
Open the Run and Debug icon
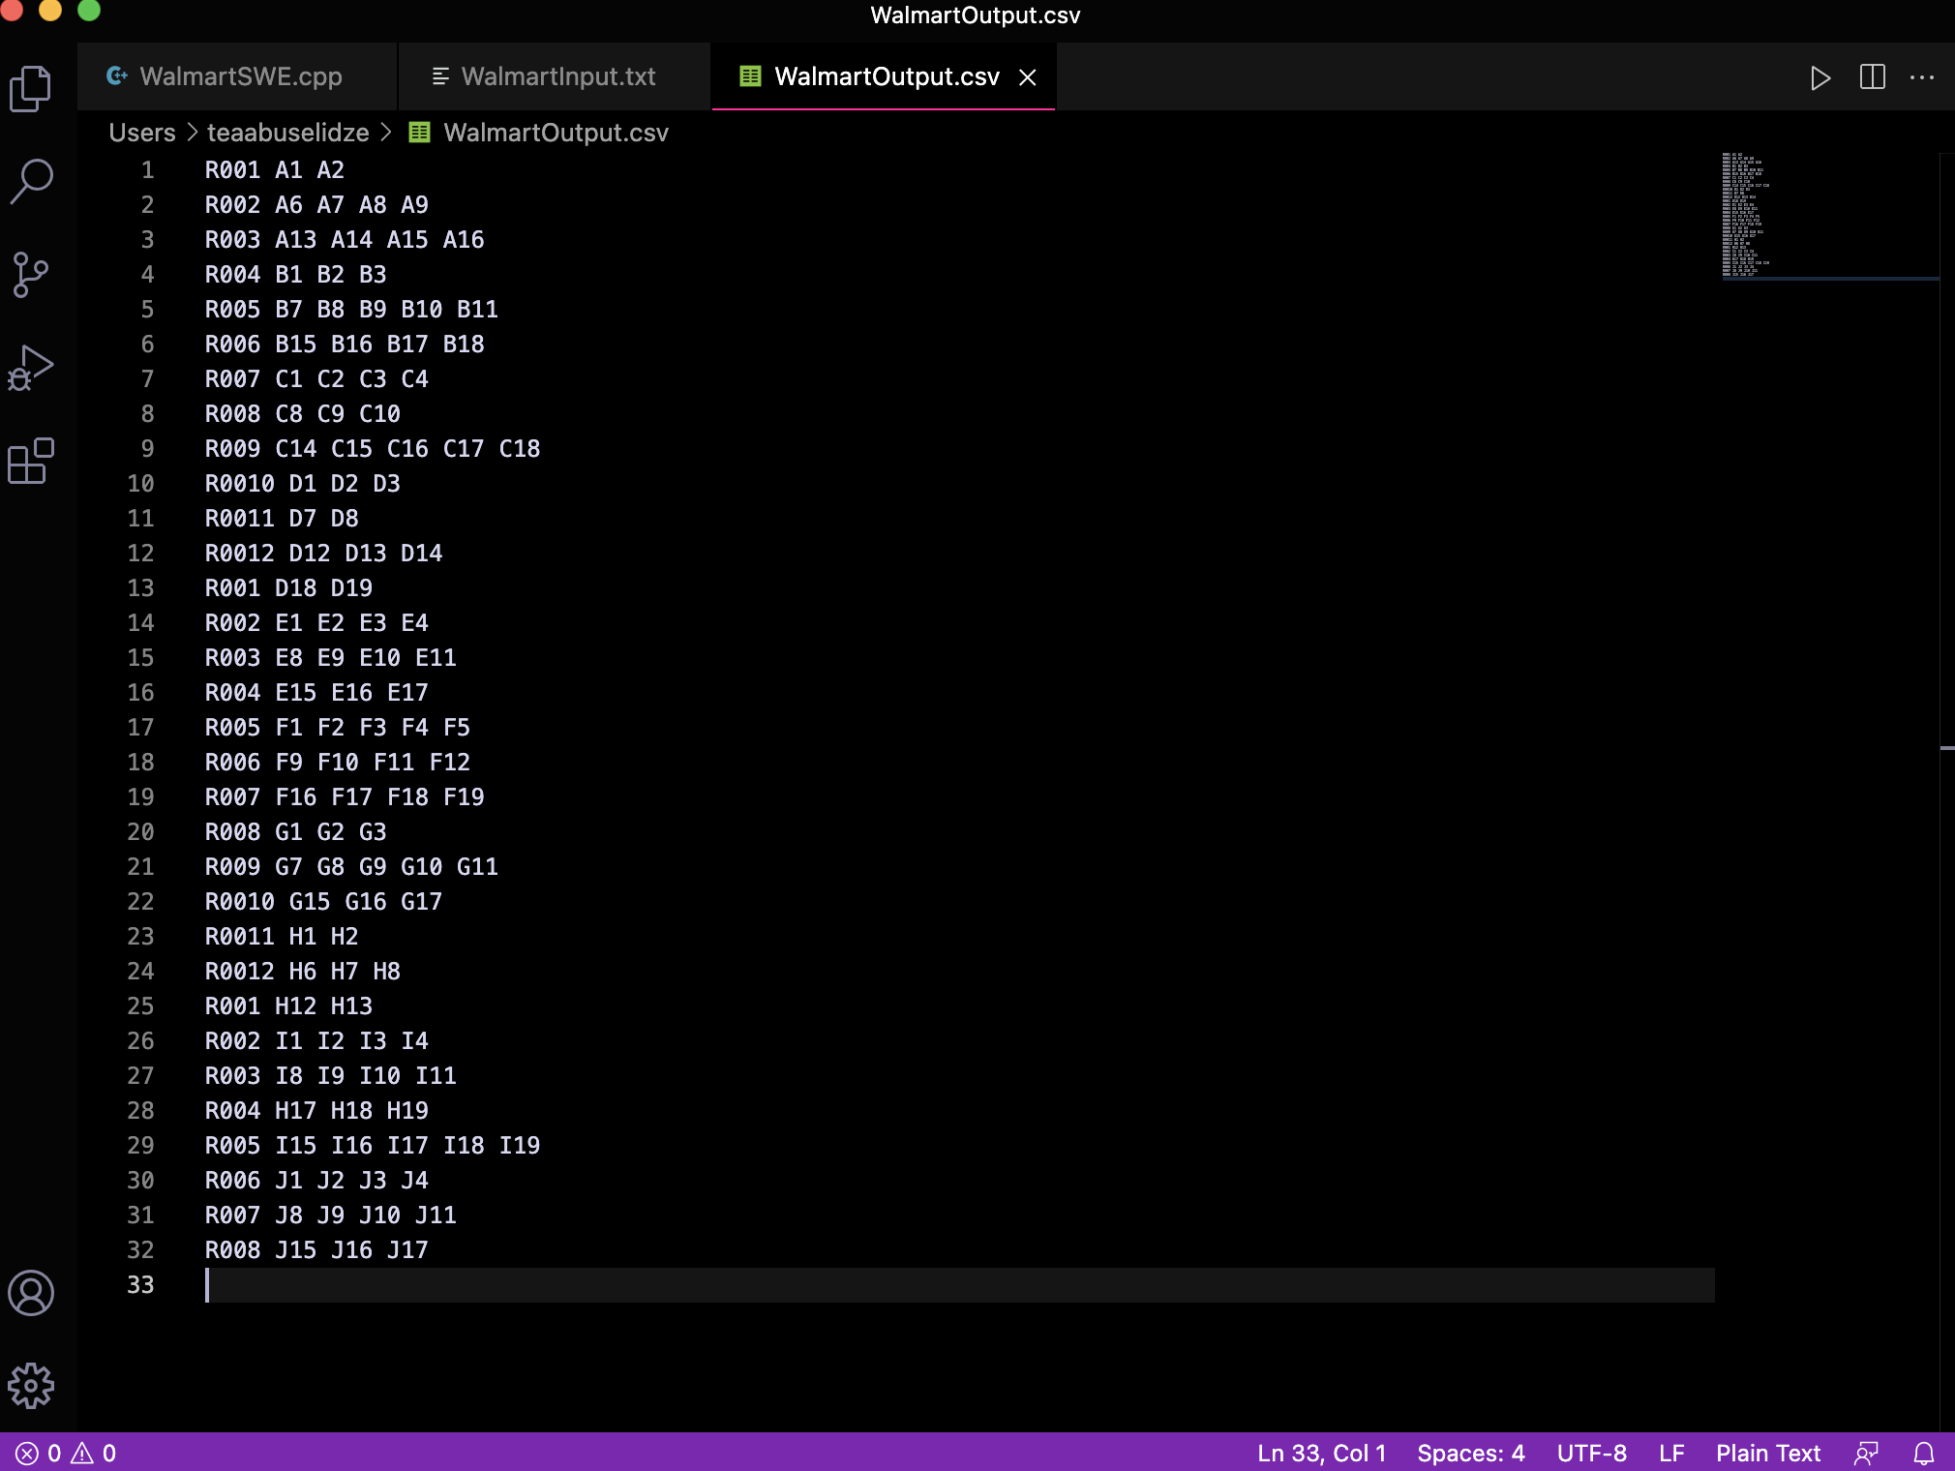tap(31, 368)
